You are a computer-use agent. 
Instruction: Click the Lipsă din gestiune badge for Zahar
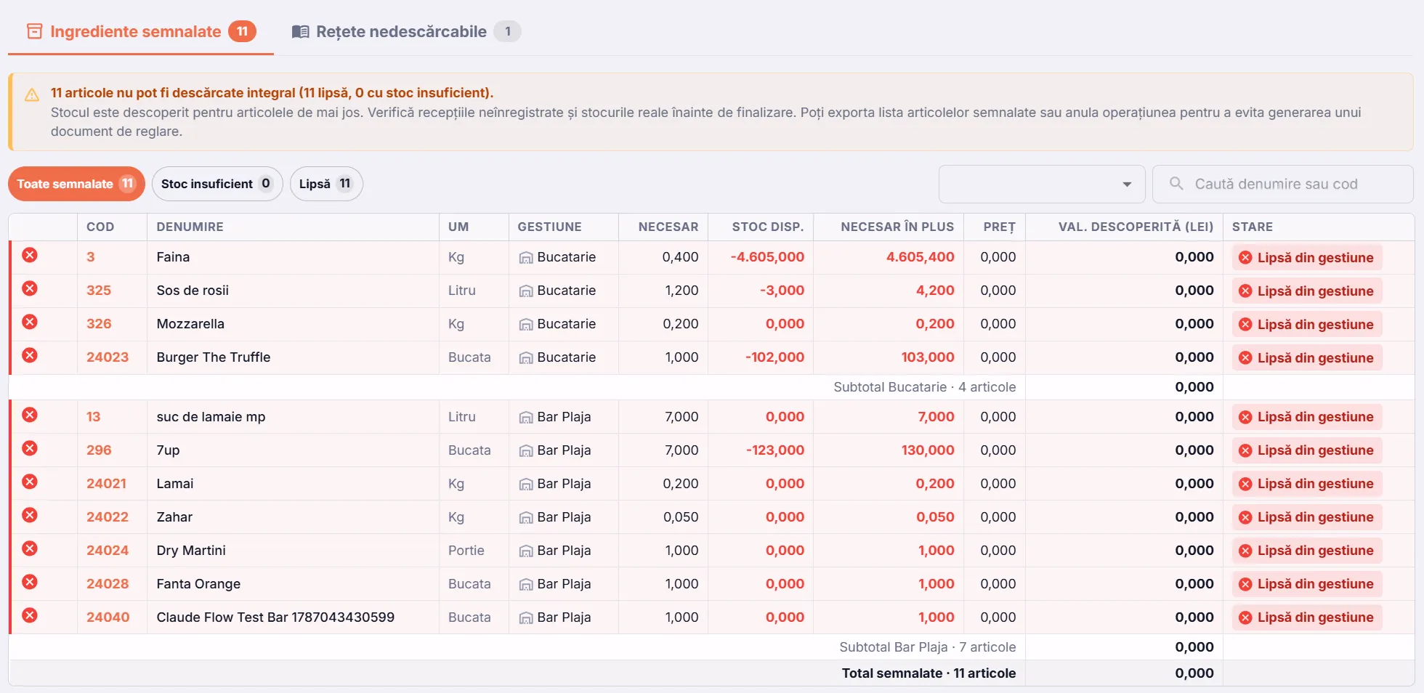[1307, 517]
